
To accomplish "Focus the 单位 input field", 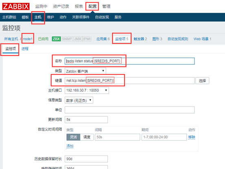I will point(129,110).
